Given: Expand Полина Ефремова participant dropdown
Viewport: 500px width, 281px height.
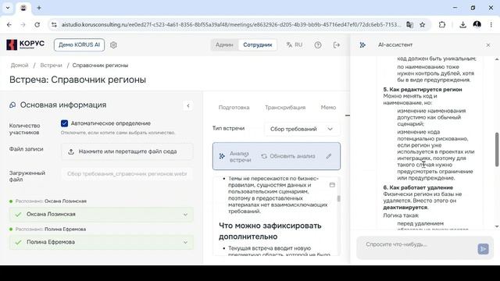Looking at the screenshot, I should [101, 242].
